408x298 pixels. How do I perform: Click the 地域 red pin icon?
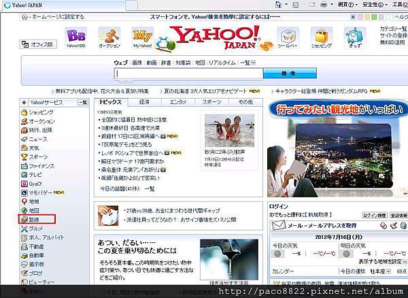point(24,201)
